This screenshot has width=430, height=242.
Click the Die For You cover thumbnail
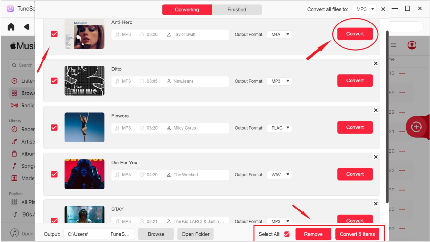click(84, 174)
